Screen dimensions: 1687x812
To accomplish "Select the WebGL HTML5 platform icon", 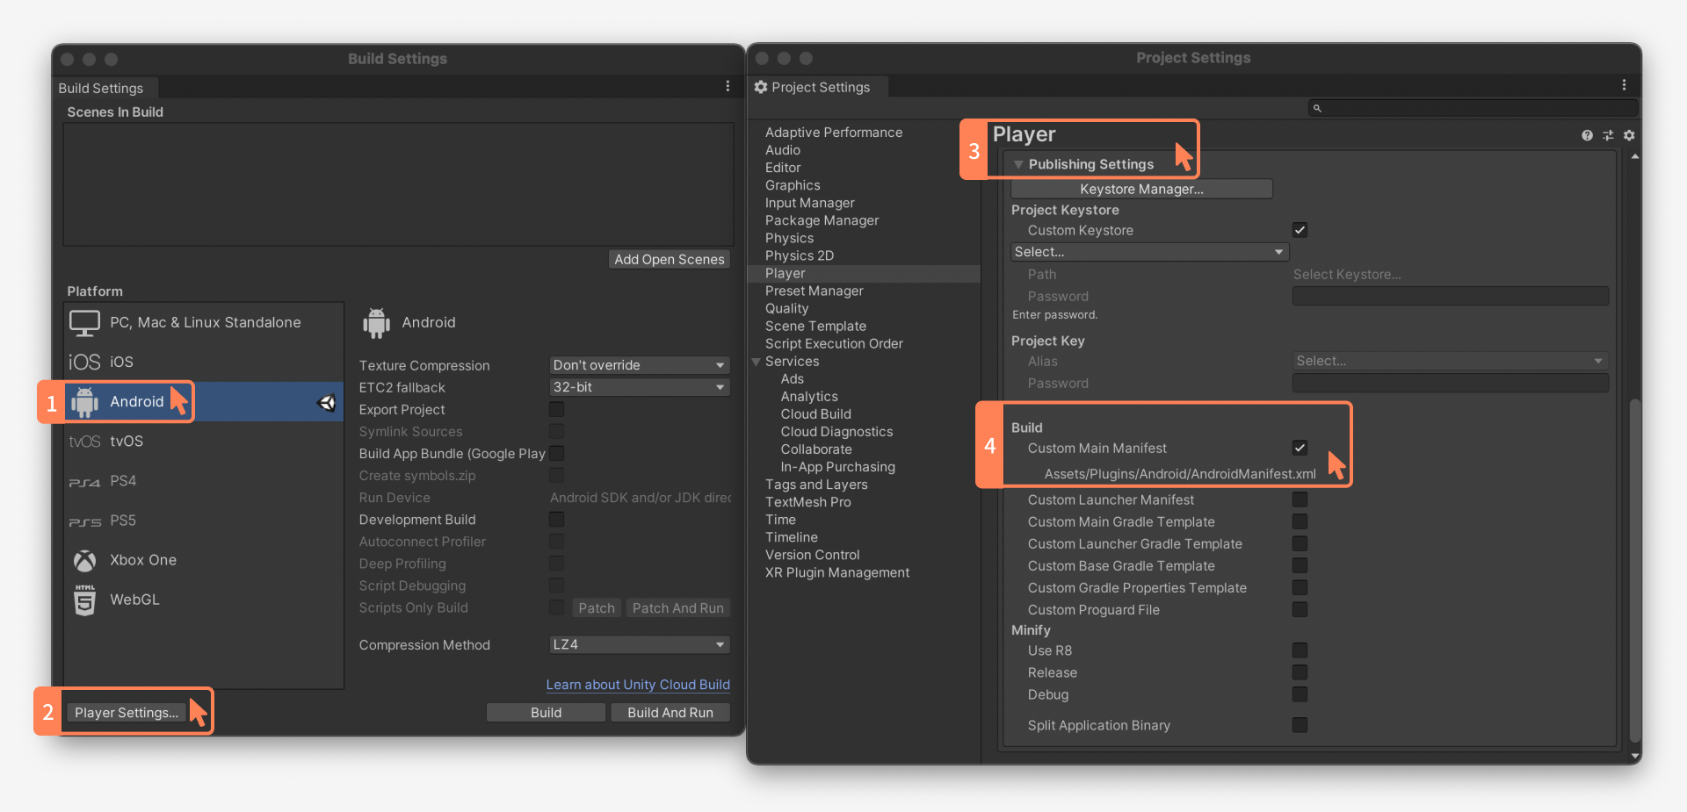I will point(84,600).
